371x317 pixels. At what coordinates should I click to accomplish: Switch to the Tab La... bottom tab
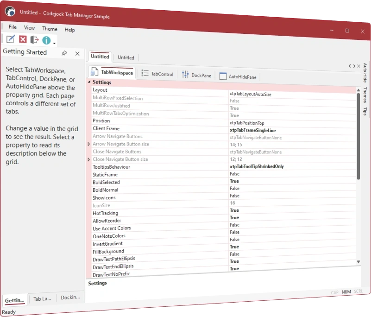coord(42,299)
